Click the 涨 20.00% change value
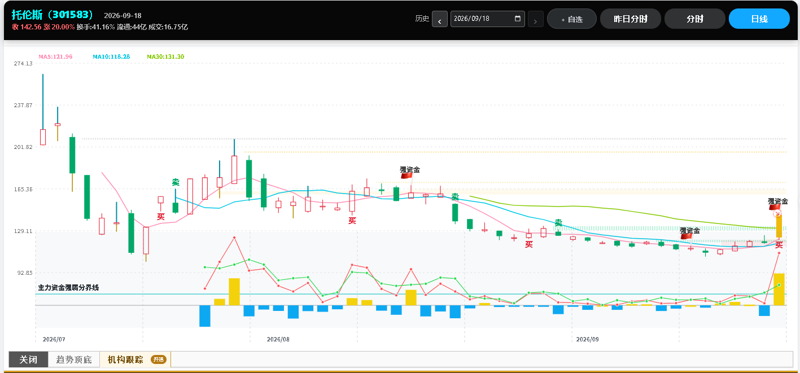Screen dimensions: 800x373 point(59,27)
